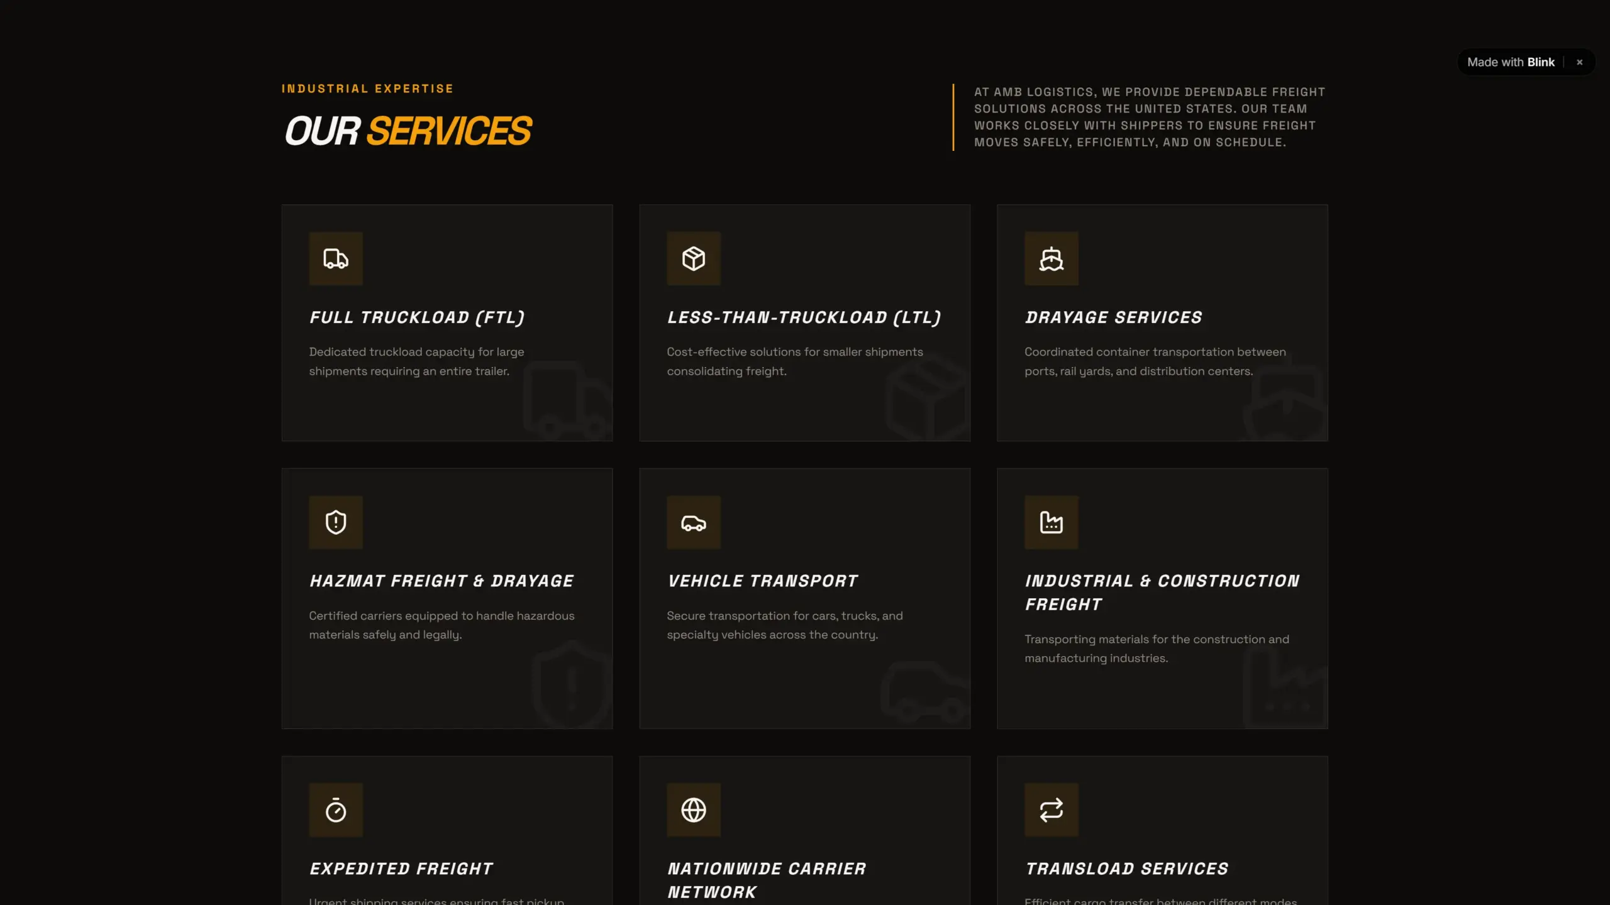
Task: Click the Industrial Expertise label
Action: 367,89
